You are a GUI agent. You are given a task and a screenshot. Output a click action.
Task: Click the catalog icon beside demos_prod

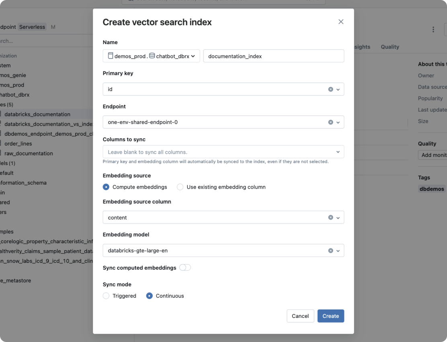click(x=110, y=56)
